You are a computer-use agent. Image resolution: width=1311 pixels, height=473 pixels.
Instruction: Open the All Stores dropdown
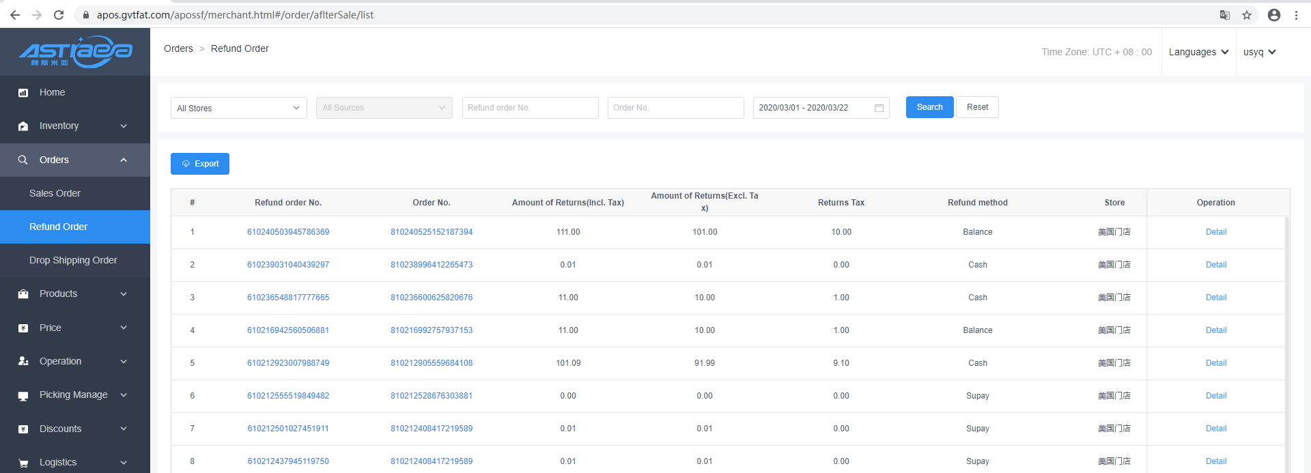pyautogui.click(x=238, y=108)
